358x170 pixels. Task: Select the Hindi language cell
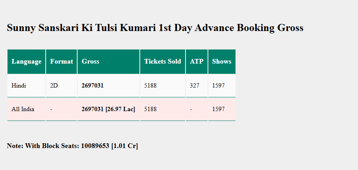pos(19,86)
